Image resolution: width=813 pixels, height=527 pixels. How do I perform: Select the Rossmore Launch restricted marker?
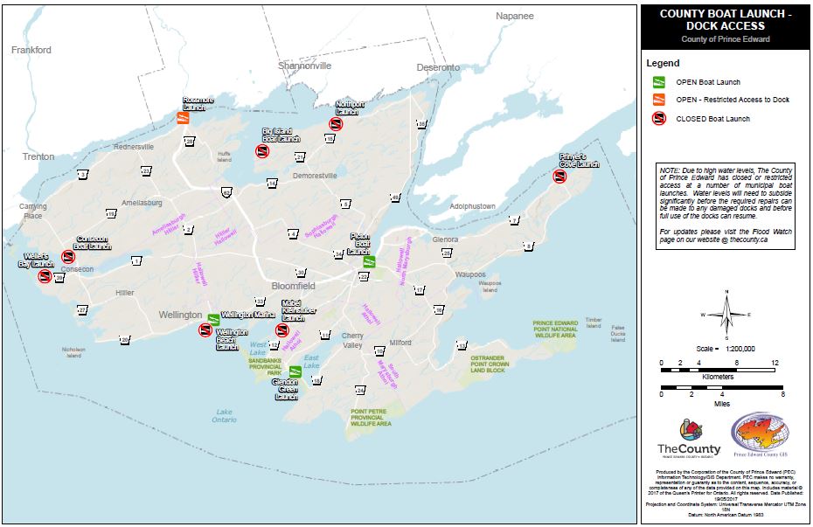(x=183, y=118)
